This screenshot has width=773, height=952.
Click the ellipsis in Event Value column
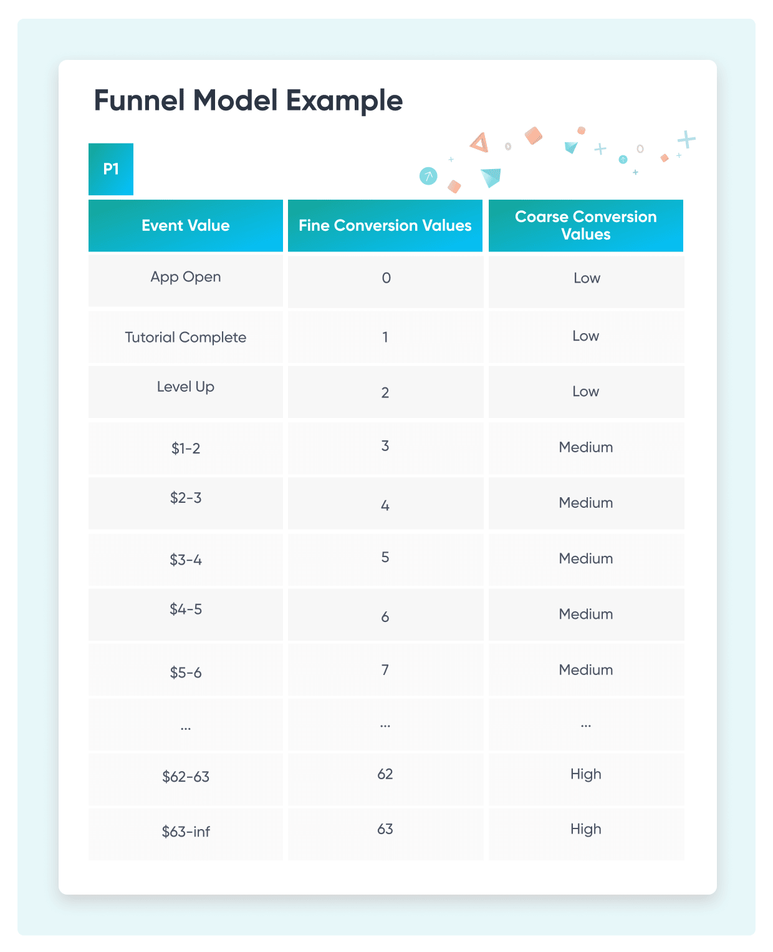point(186,727)
